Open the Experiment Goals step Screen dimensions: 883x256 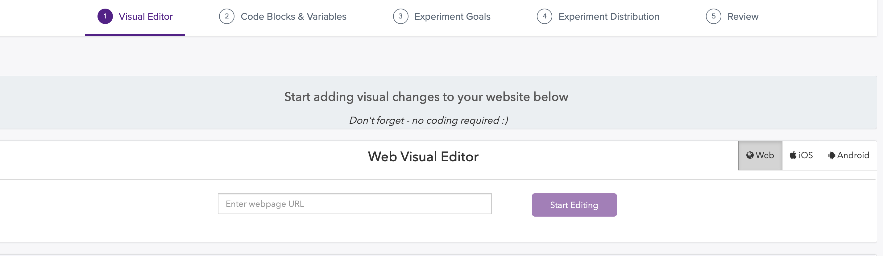point(442,17)
